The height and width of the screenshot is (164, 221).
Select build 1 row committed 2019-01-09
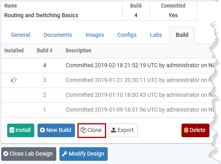tap(108, 110)
